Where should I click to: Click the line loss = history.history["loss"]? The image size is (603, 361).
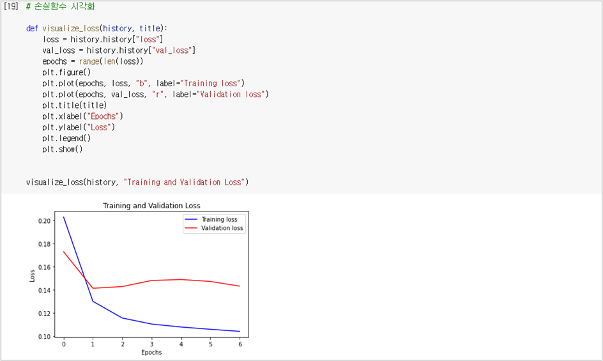[103, 39]
